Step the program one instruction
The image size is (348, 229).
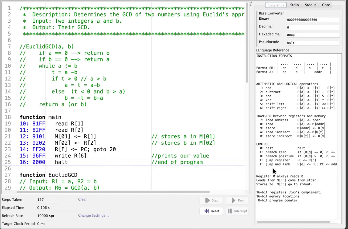(x=211, y=200)
